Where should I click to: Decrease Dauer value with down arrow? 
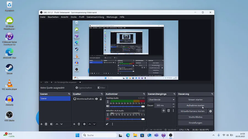click(174, 107)
